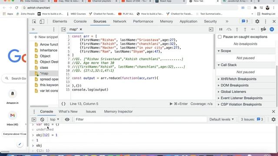The height and width of the screenshot is (156, 278).
Task: Hide the navigator sidebar icon
Action: 63,29
